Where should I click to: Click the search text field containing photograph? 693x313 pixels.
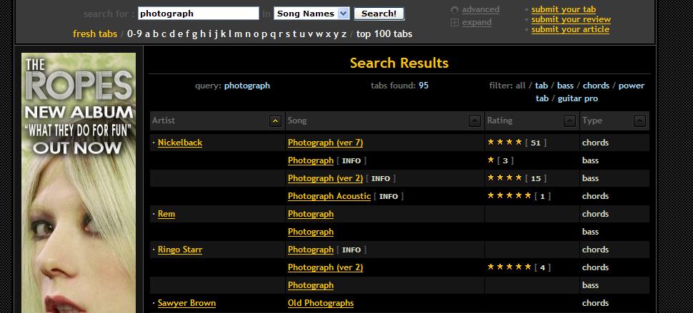point(199,14)
